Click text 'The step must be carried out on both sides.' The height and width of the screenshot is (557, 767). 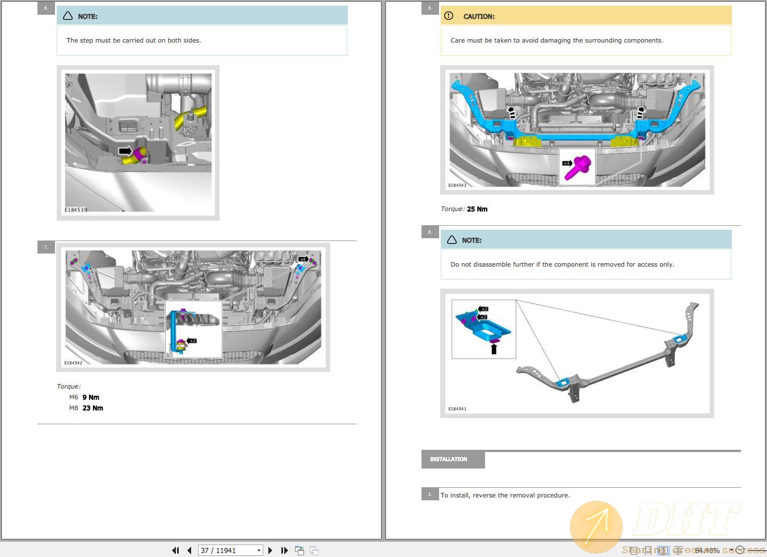tap(134, 40)
